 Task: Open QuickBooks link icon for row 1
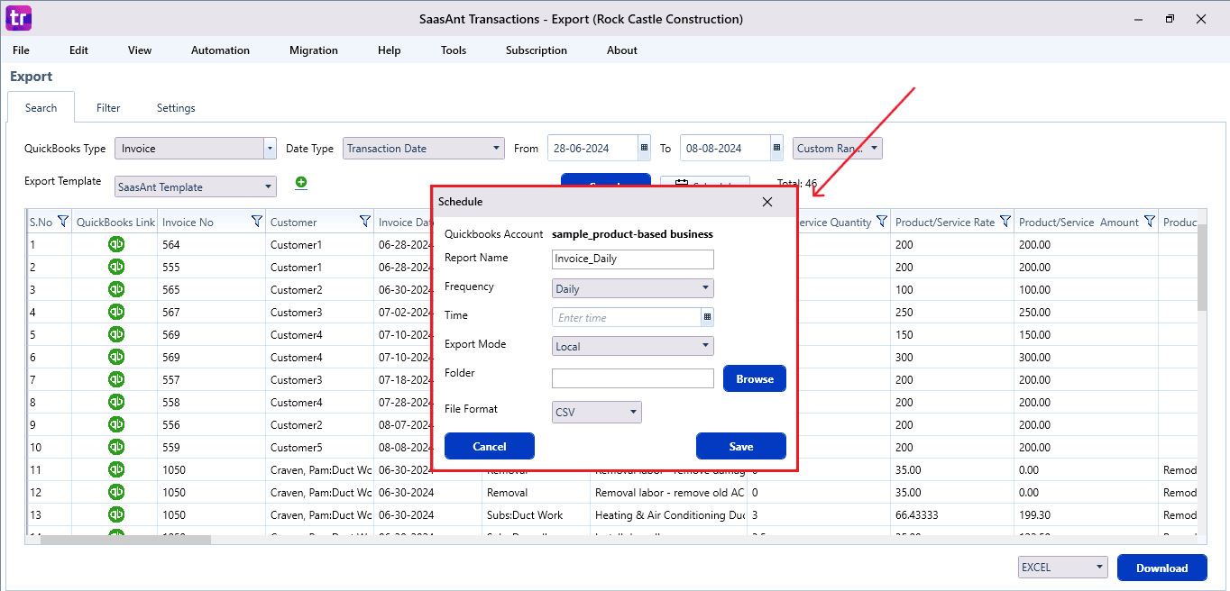pos(116,244)
